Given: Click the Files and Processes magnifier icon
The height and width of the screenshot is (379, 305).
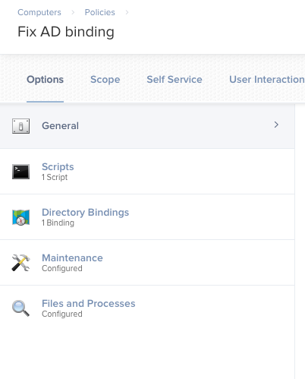Looking at the screenshot, I should click(20, 308).
